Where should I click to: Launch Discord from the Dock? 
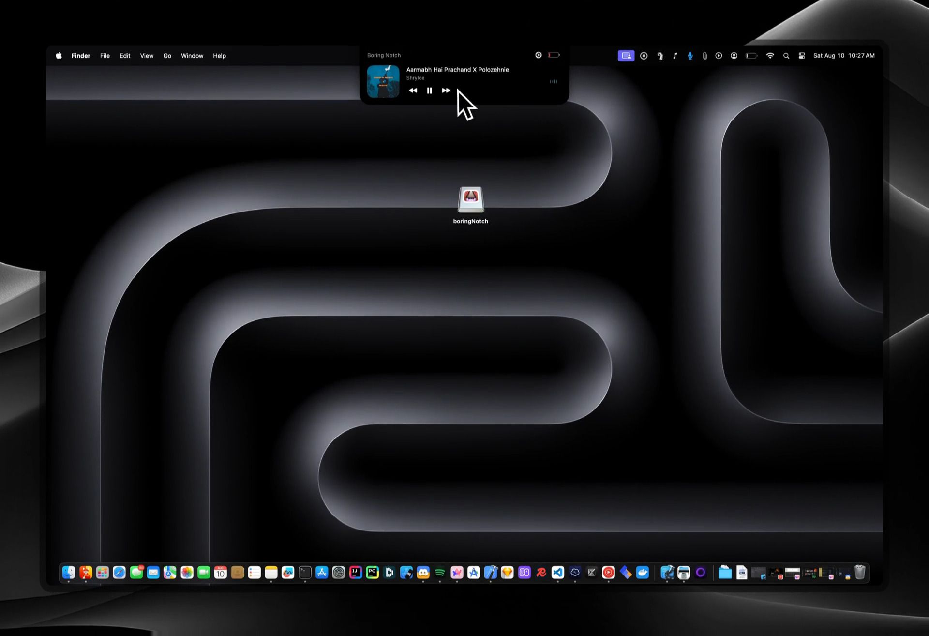point(423,573)
